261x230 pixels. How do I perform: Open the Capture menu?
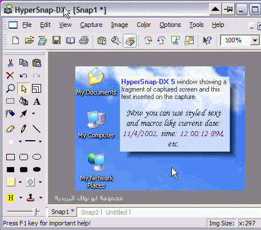pyautogui.click(x=91, y=25)
